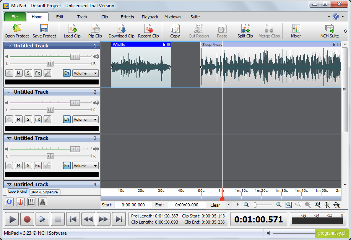
Task: Solo track 3 with S button
Action: tap(28, 165)
